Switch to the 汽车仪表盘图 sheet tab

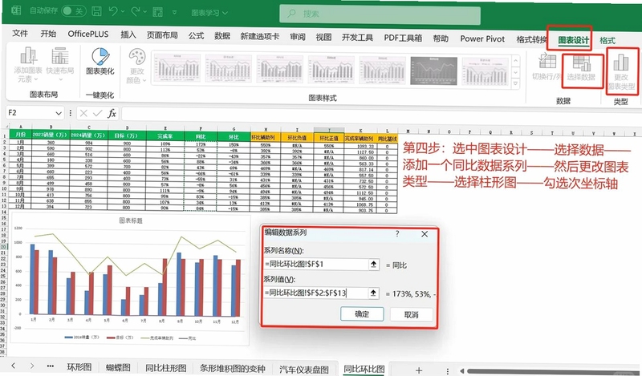point(304,370)
